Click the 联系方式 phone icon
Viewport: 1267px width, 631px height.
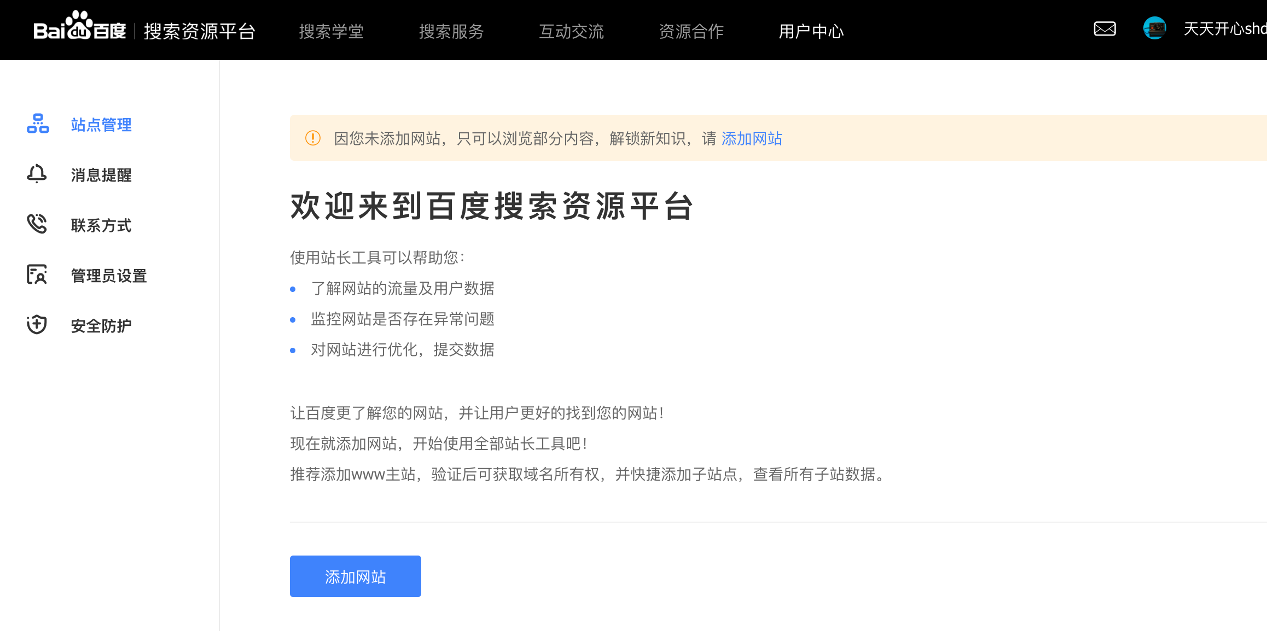pos(37,224)
